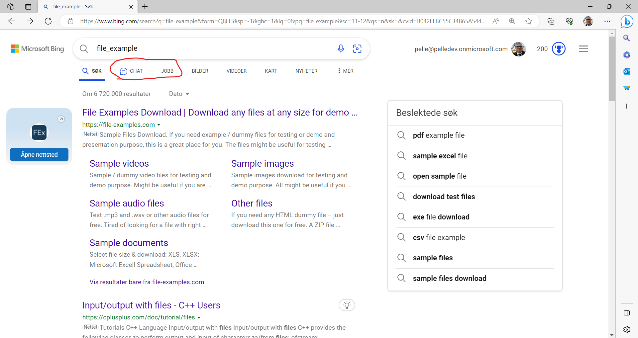Close the file_example browser tab

pos(131,7)
